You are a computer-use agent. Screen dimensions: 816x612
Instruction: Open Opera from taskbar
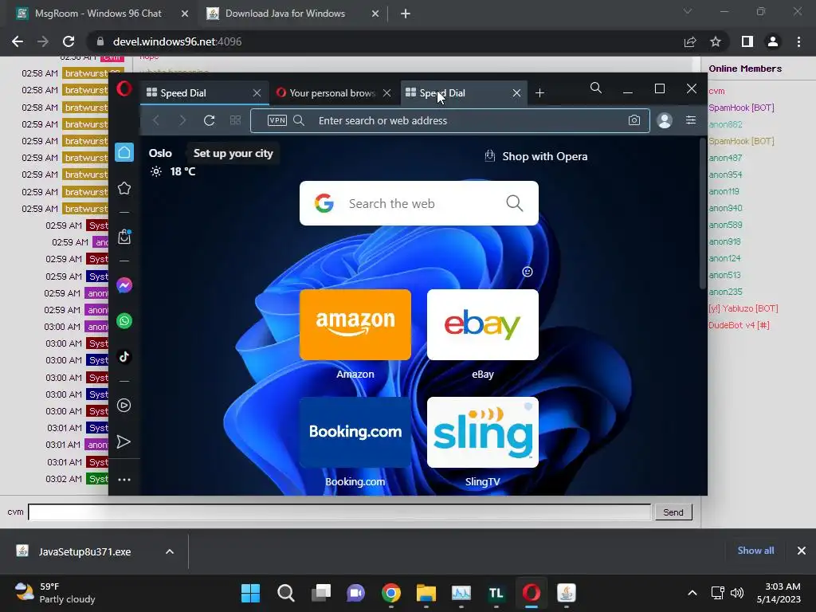tap(532, 593)
